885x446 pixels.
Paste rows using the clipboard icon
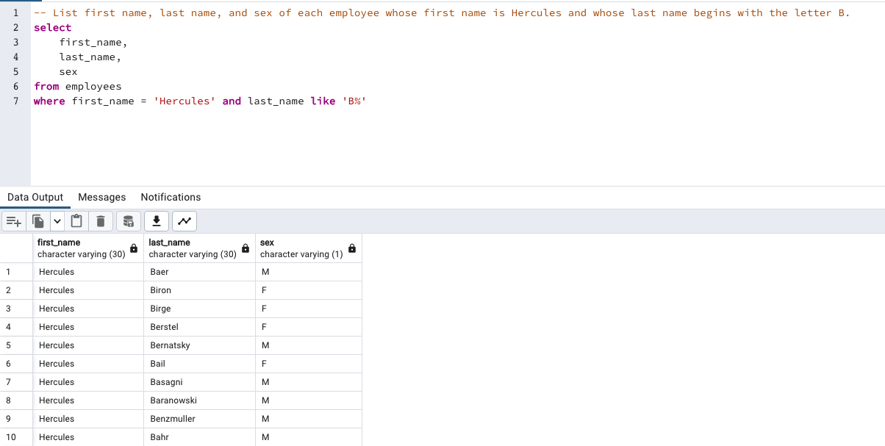click(x=76, y=220)
